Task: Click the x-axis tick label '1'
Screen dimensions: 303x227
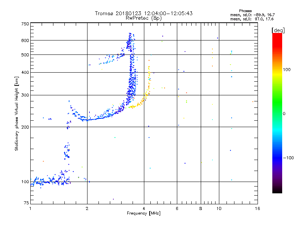Action: [30, 208]
